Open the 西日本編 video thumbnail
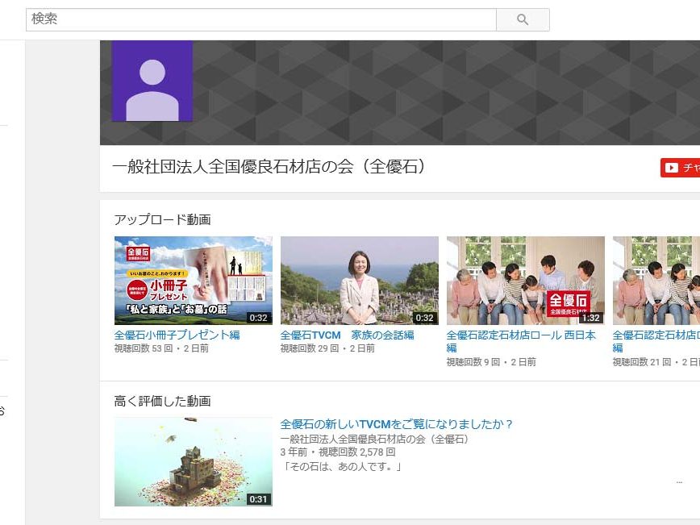The image size is (700, 525). [x=526, y=281]
